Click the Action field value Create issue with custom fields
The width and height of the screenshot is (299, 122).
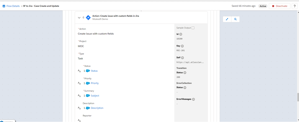[x=96, y=34]
